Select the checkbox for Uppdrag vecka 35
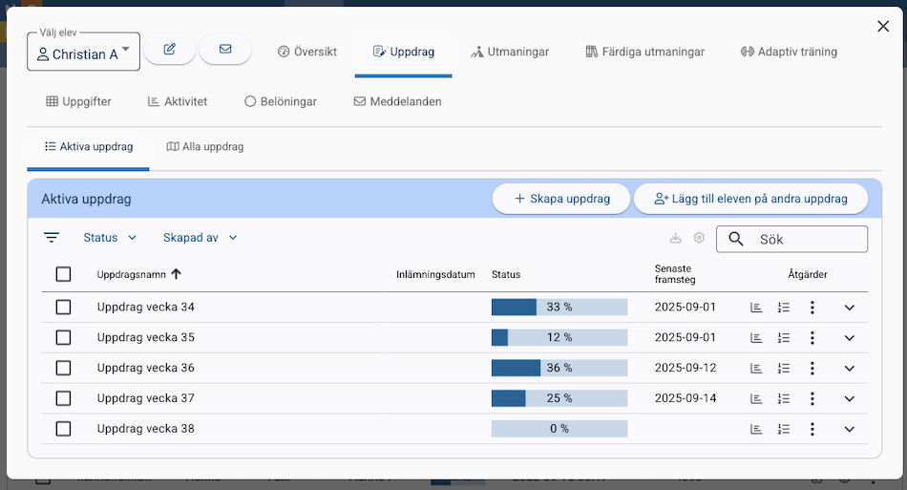Screen dimensions: 907x490 click(x=64, y=338)
